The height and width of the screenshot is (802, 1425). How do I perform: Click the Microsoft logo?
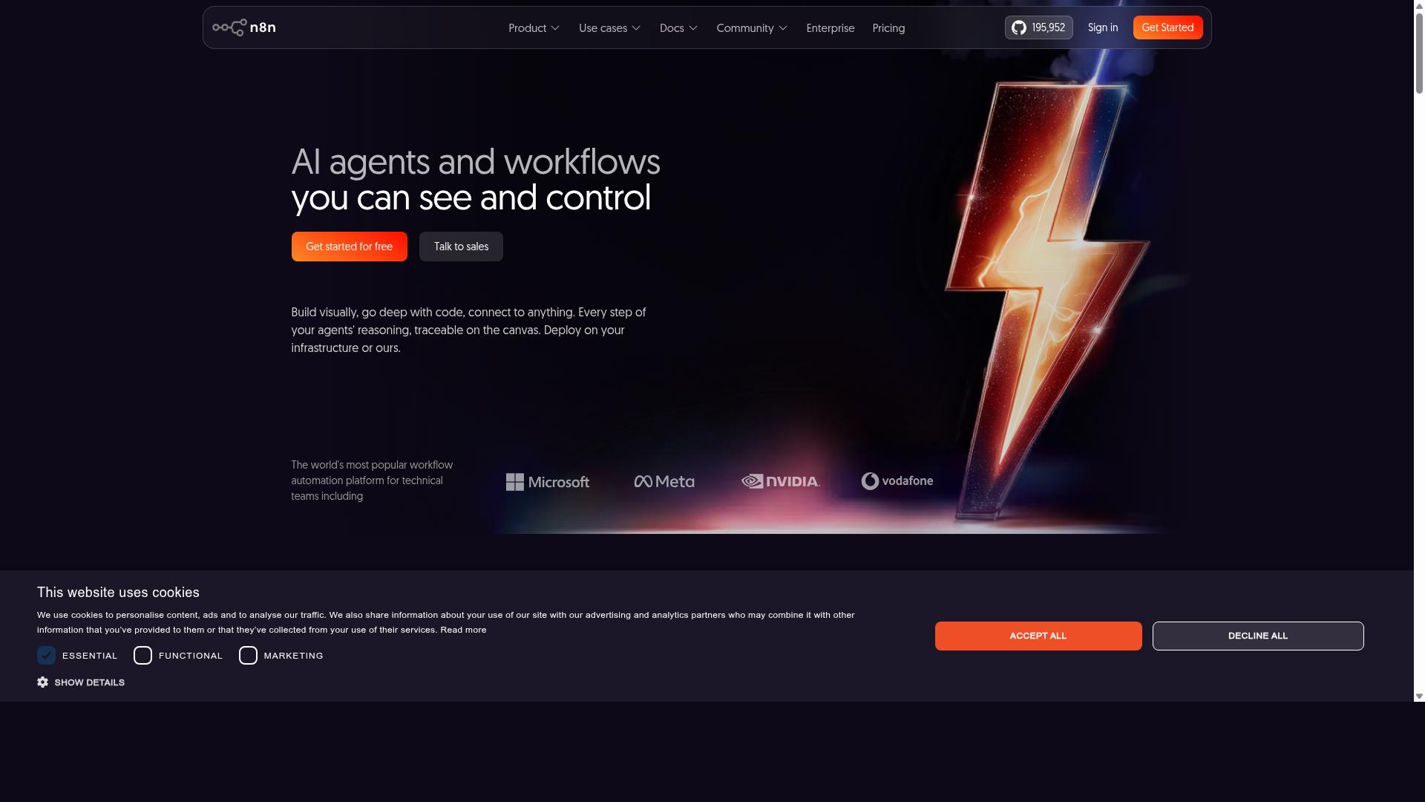[x=548, y=482]
